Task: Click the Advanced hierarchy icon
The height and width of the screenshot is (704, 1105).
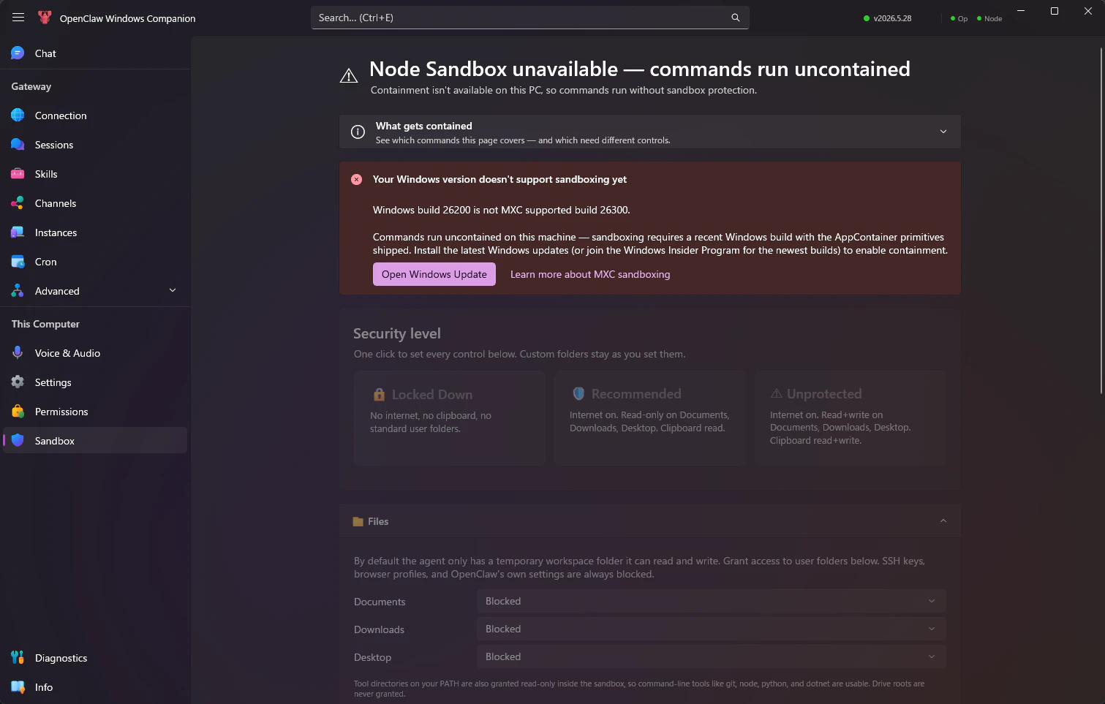Action: click(18, 291)
